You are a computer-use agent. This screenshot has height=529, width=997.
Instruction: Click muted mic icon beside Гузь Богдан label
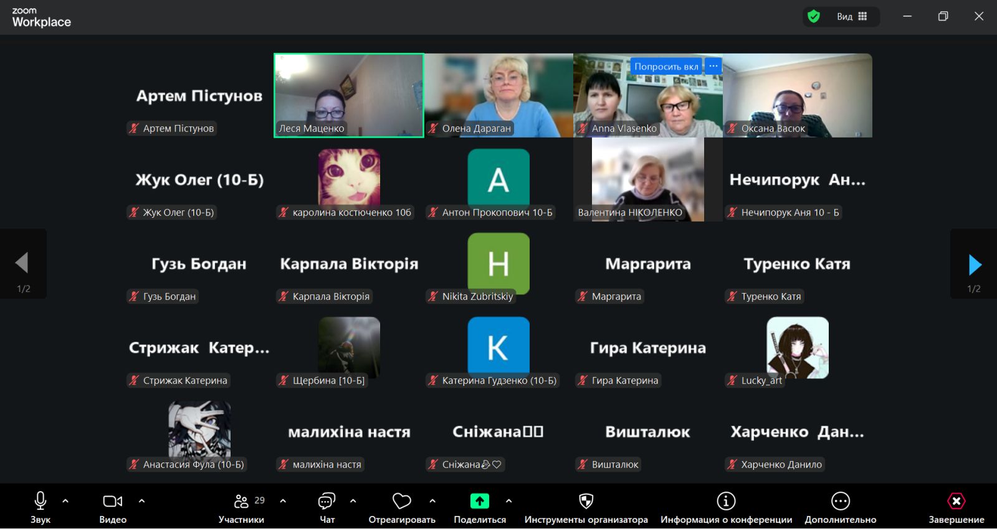point(134,296)
